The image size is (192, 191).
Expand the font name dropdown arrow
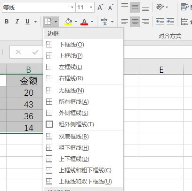(72, 8)
